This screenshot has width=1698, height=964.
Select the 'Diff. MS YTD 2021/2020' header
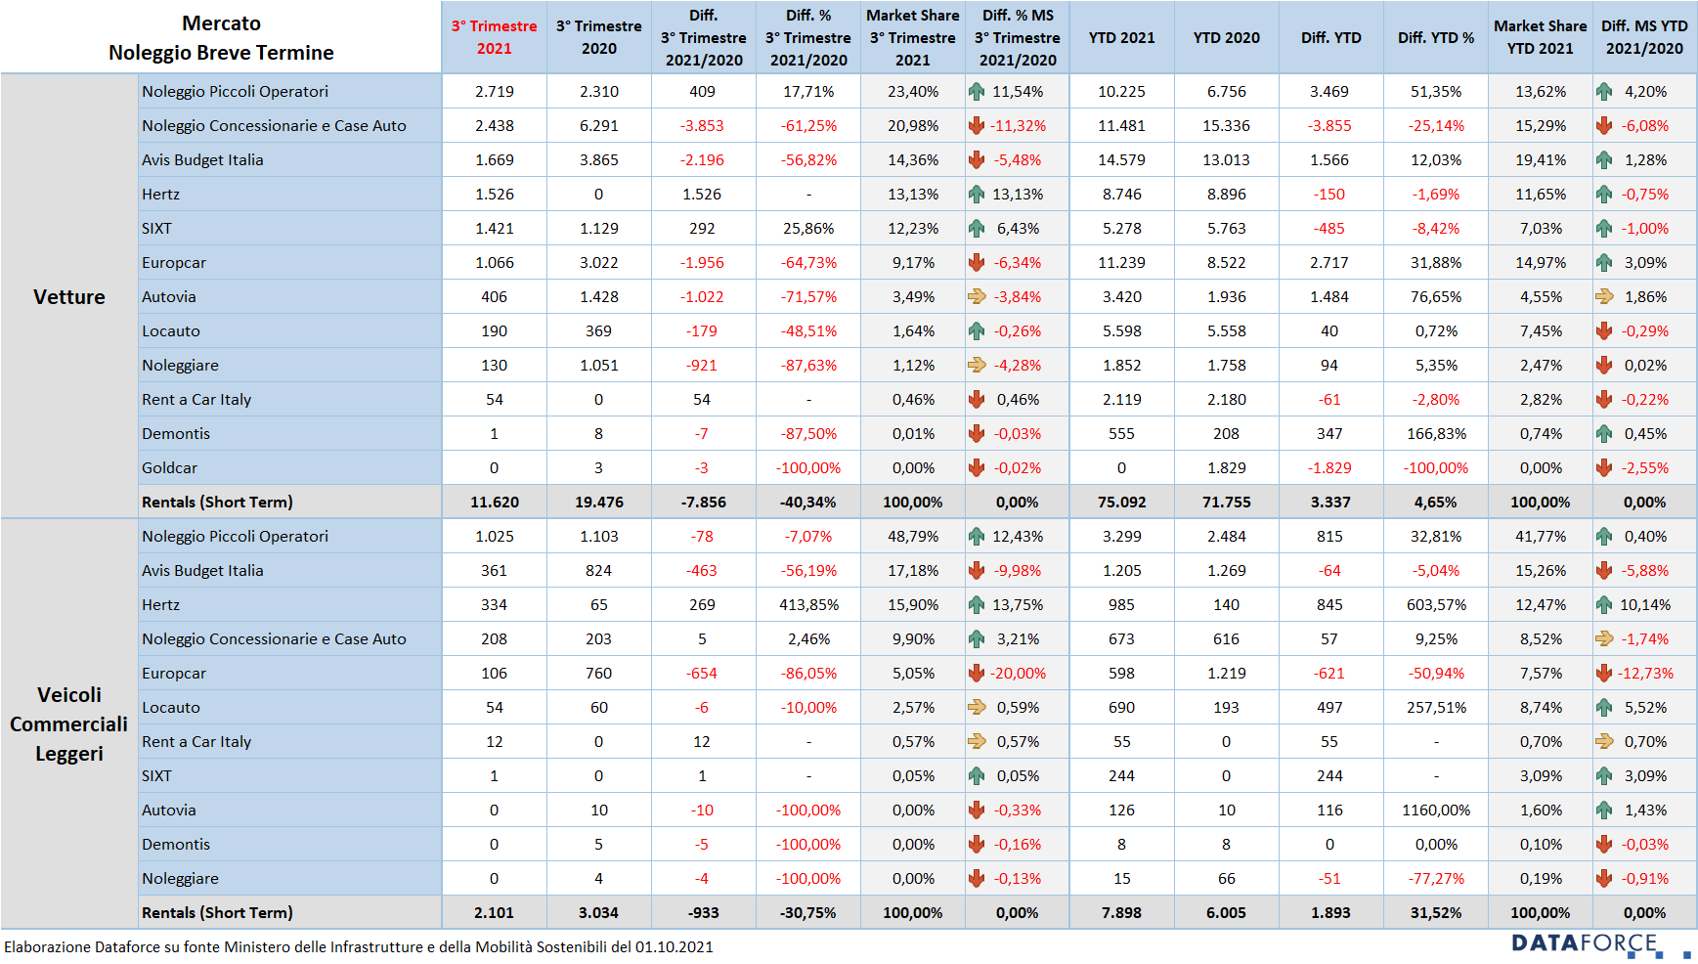click(x=1644, y=37)
